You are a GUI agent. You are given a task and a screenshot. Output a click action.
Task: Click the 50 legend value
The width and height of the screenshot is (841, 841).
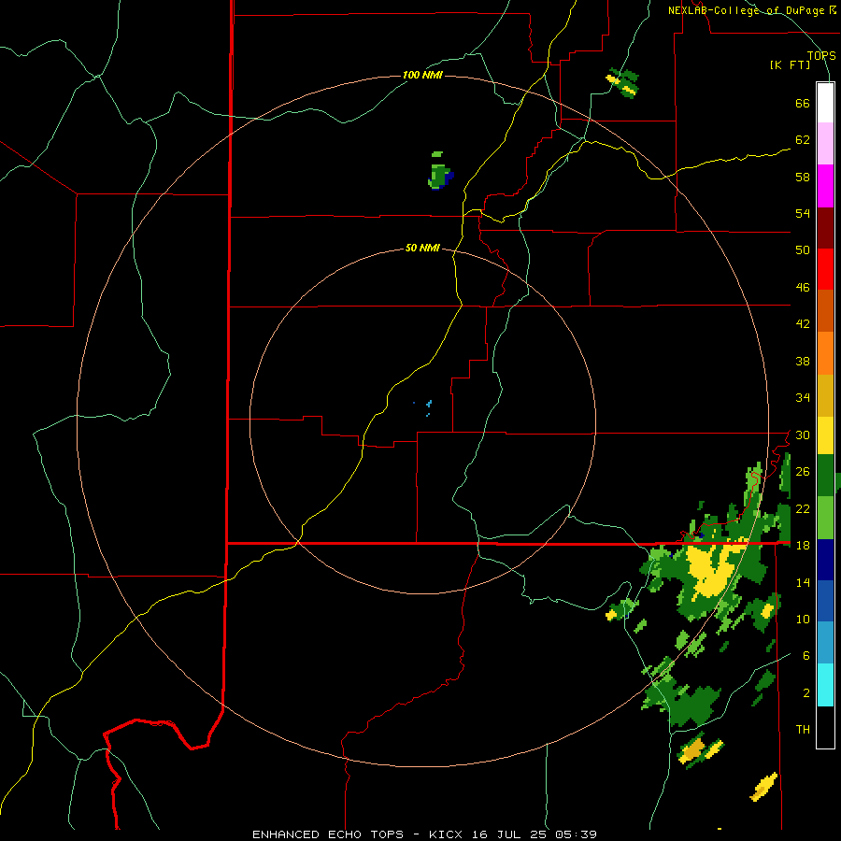point(803,250)
